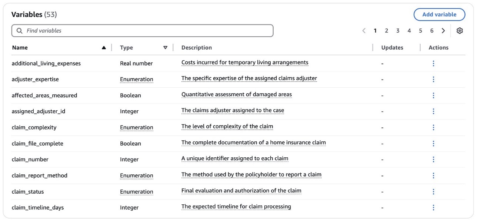Open actions menu for additional_living_expenses
This screenshot has height=221, width=477.
tap(434, 63)
